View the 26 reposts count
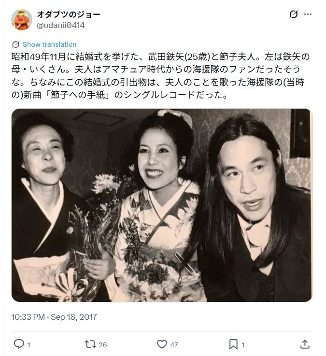Screen dimensions: 326x356 coord(102,345)
